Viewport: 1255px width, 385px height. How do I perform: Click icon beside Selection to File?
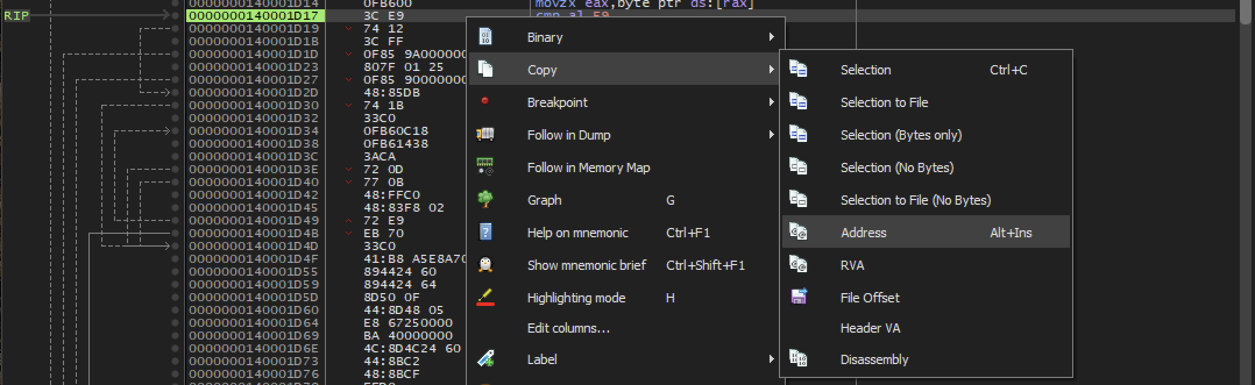pos(798,102)
